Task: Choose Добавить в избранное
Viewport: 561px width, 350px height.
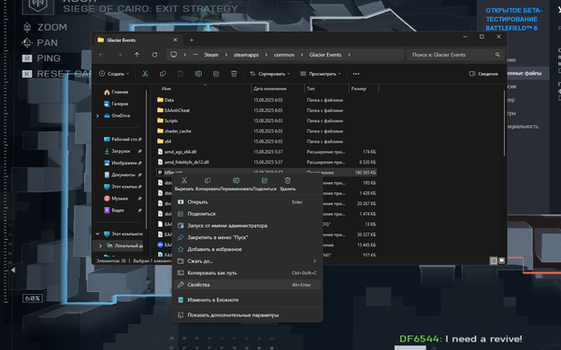Action: click(x=247, y=249)
